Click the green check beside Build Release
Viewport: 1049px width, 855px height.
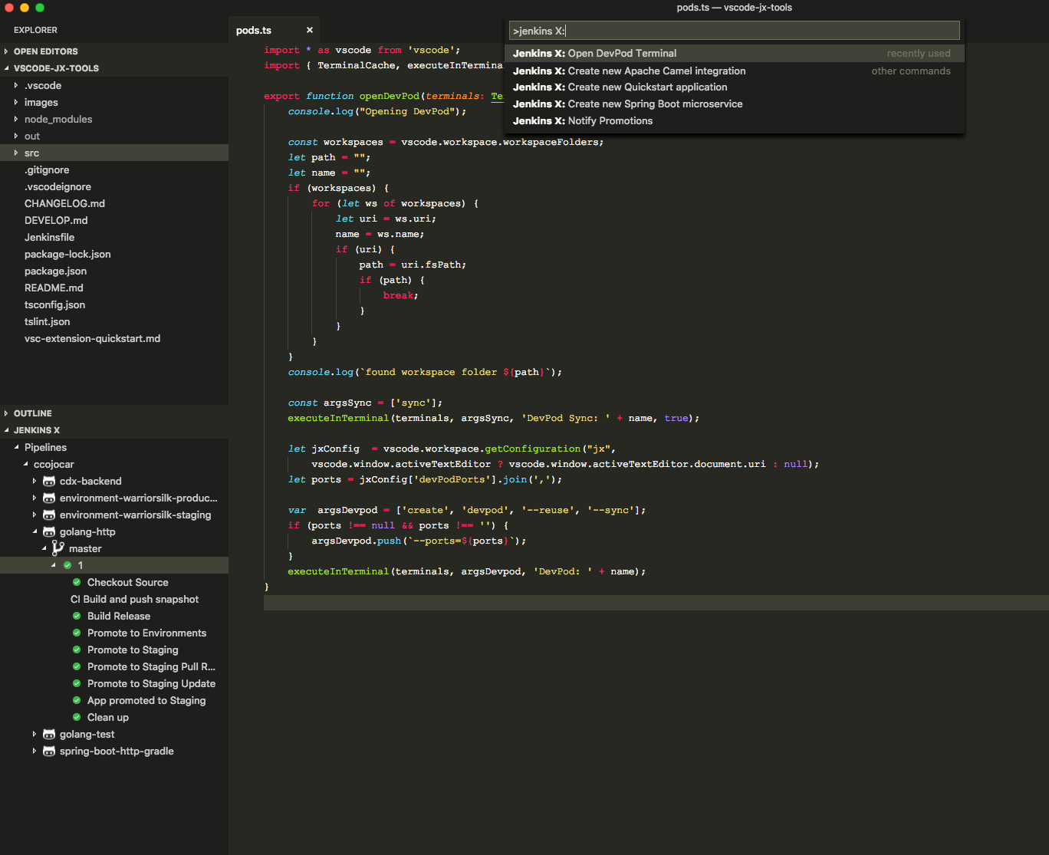pos(77,616)
